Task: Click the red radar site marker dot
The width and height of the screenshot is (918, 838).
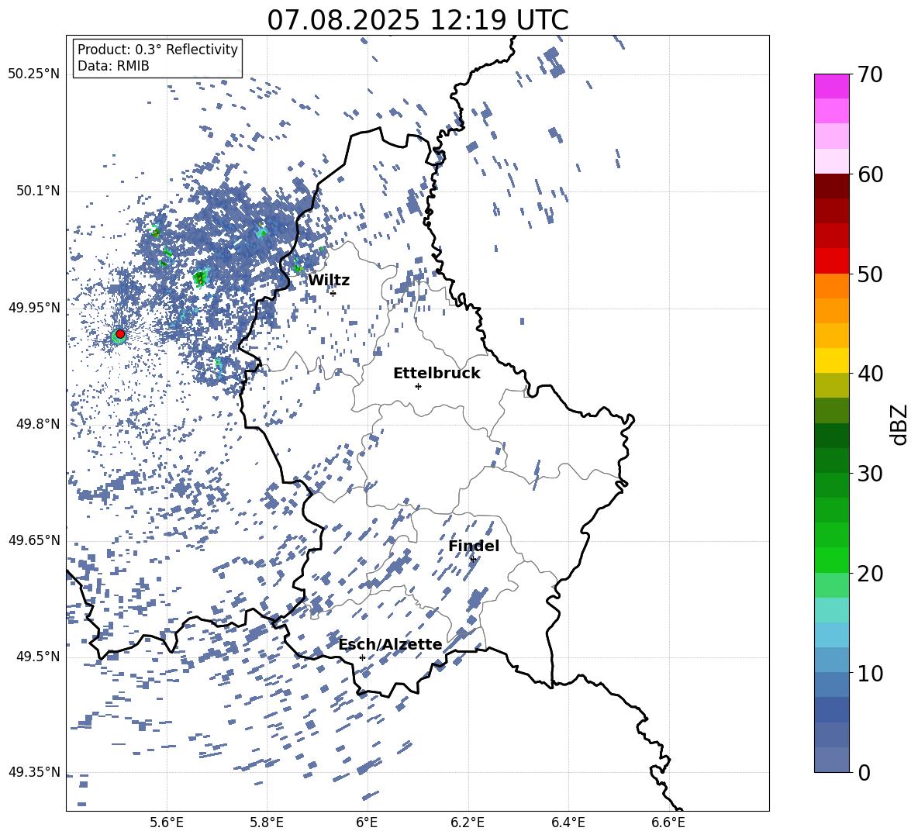Action: (120, 333)
